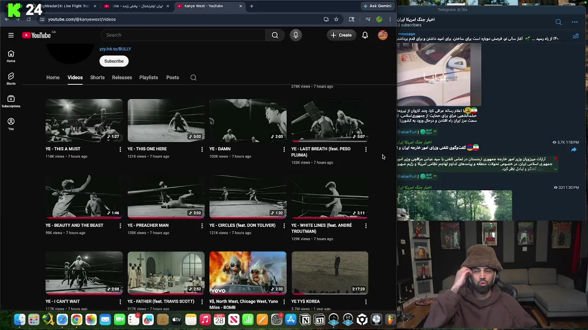Open the options menu for YE - WHITE LINES

(x=366, y=226)
